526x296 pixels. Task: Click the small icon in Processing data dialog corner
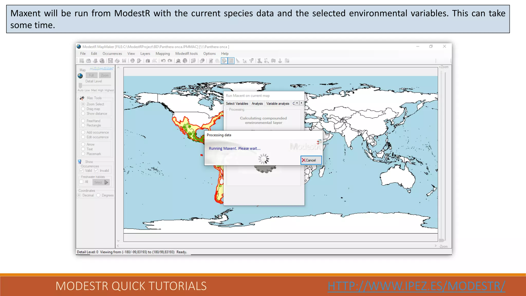[x=319, y=142]
